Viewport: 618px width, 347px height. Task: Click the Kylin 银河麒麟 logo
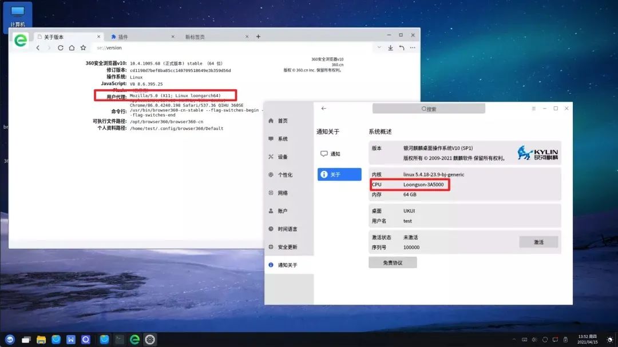click(537, 153)
